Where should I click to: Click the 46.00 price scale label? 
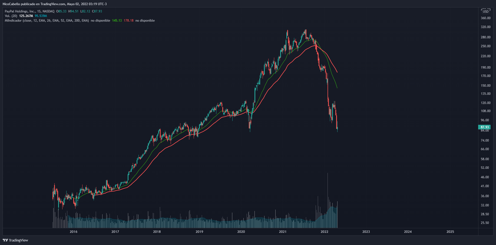pyautogui.click(x=485, y=177)
